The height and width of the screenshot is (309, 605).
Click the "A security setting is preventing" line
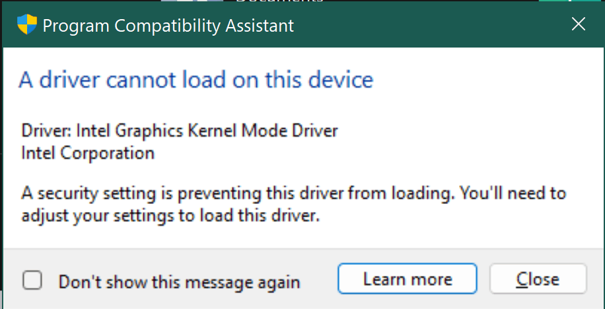pyautogui.click(x=293, y=193)
